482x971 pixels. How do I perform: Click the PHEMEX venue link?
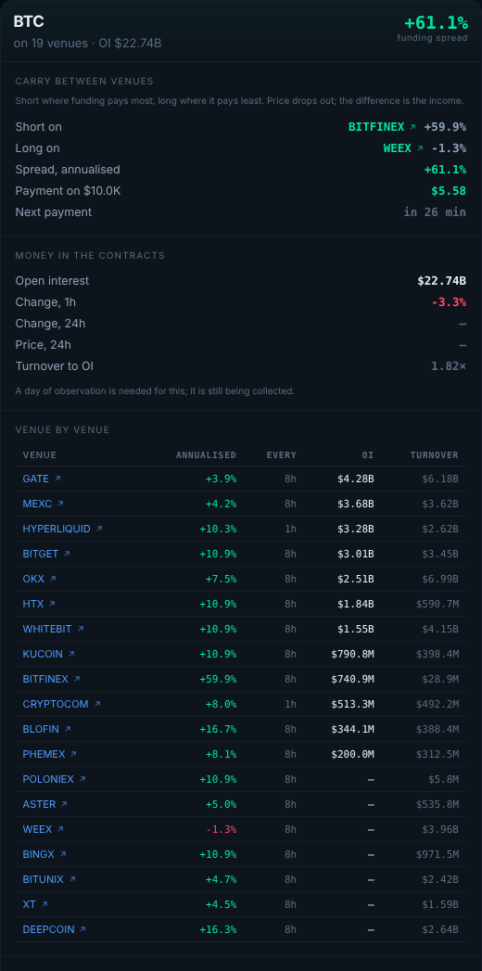[x=49, y=754]
